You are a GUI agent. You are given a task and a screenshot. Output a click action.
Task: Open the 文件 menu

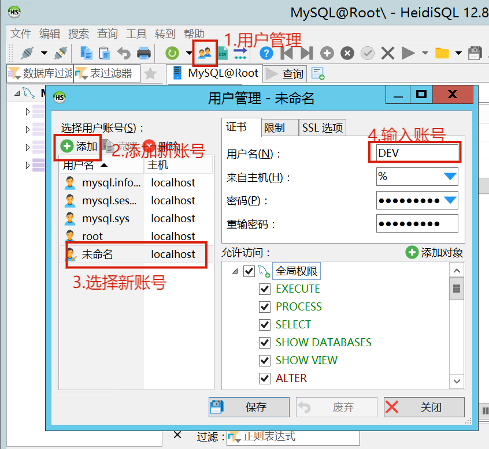[21, 33]
